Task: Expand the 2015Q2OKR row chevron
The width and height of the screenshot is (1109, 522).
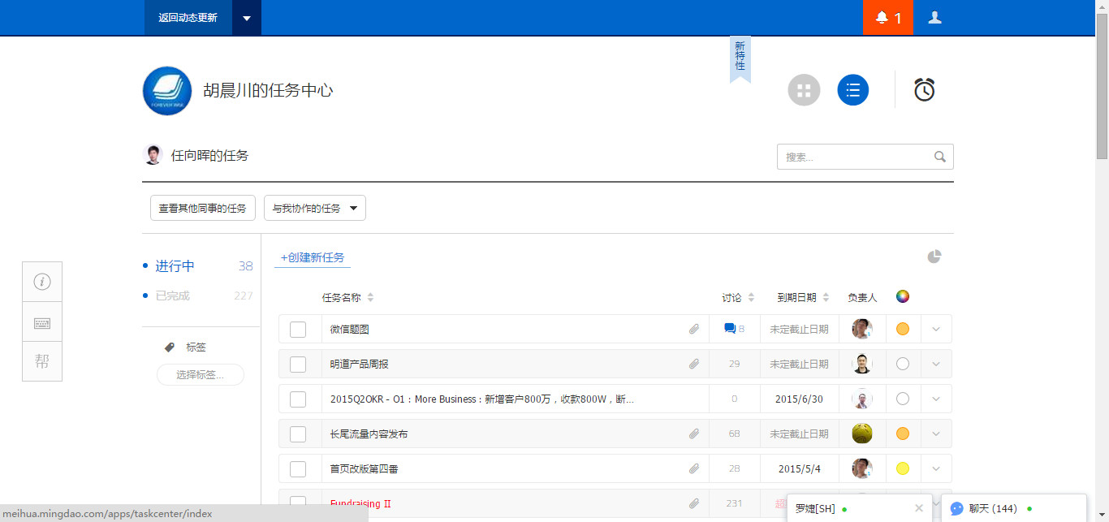Action: pos(936,399)
